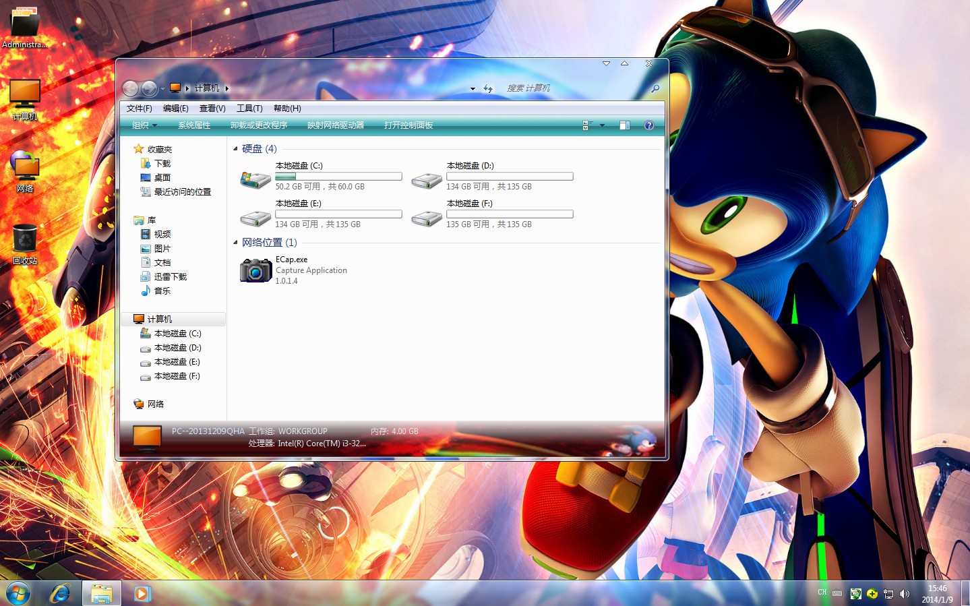
Task: Open 最近访问的位置 in favorites
Action: pyautogui.click(x=176, y=191)
